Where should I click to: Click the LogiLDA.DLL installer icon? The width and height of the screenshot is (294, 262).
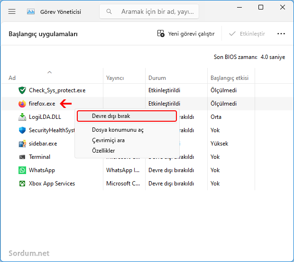(22, 117)
